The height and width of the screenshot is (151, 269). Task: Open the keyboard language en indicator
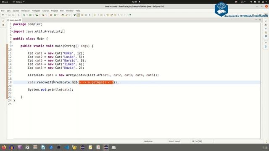[243, 2]
